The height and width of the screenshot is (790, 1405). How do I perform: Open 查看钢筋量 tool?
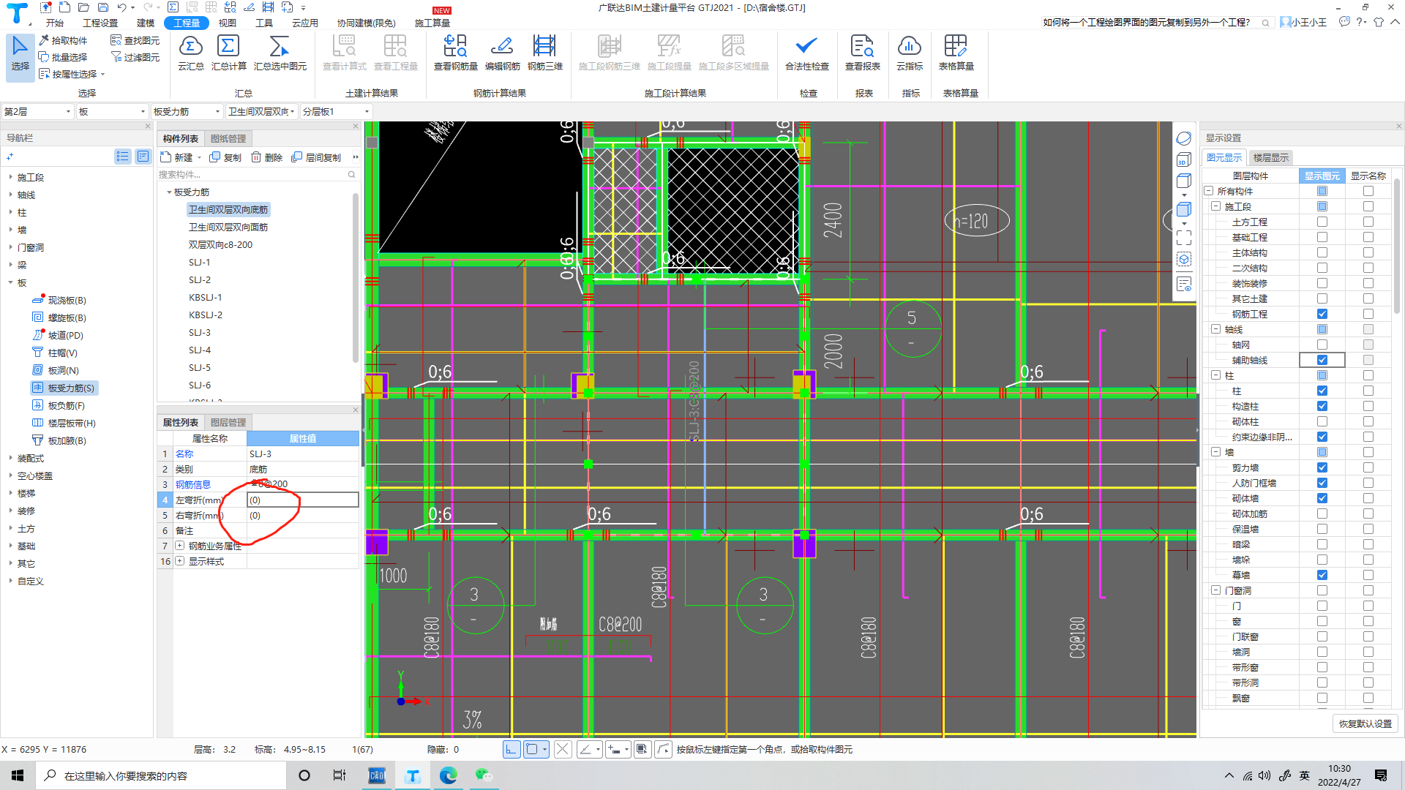click(x=455, y=53)
